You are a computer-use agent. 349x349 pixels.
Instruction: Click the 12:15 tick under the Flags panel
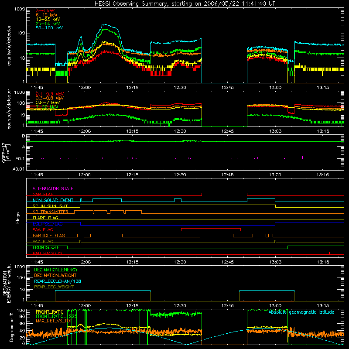(x=132, y=262)
